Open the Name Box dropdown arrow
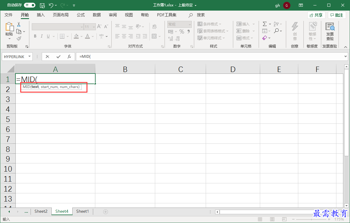 [x=29, y=57]
